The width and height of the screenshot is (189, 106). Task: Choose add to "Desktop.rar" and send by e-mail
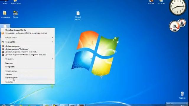point(28,55)
